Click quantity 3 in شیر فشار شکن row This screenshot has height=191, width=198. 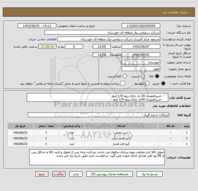[x=46, y=138]
